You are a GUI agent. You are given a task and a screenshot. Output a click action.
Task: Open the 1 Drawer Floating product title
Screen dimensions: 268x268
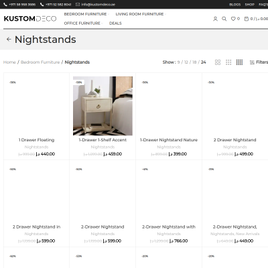click(x=36, y=140)
